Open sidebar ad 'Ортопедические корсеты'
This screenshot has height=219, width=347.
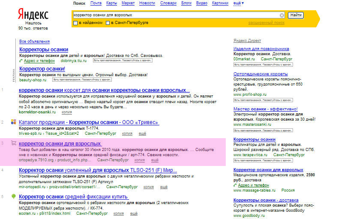click(x=261, y=74)
